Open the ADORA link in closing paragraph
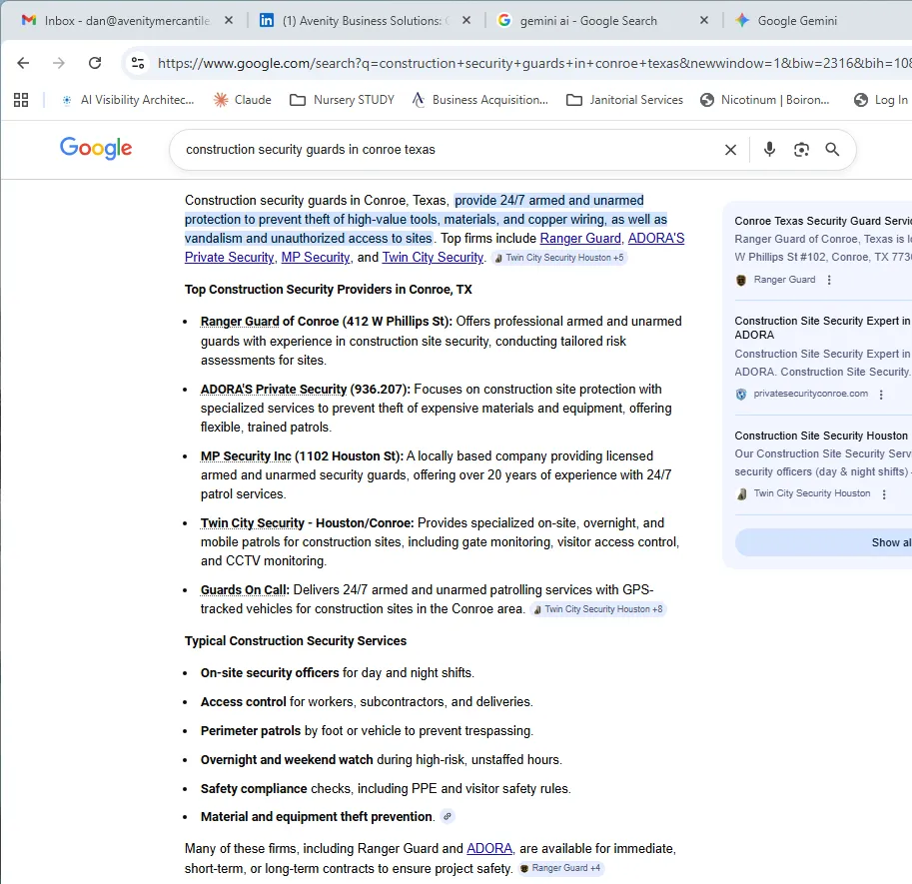The image size is (912, 884). 489,848
